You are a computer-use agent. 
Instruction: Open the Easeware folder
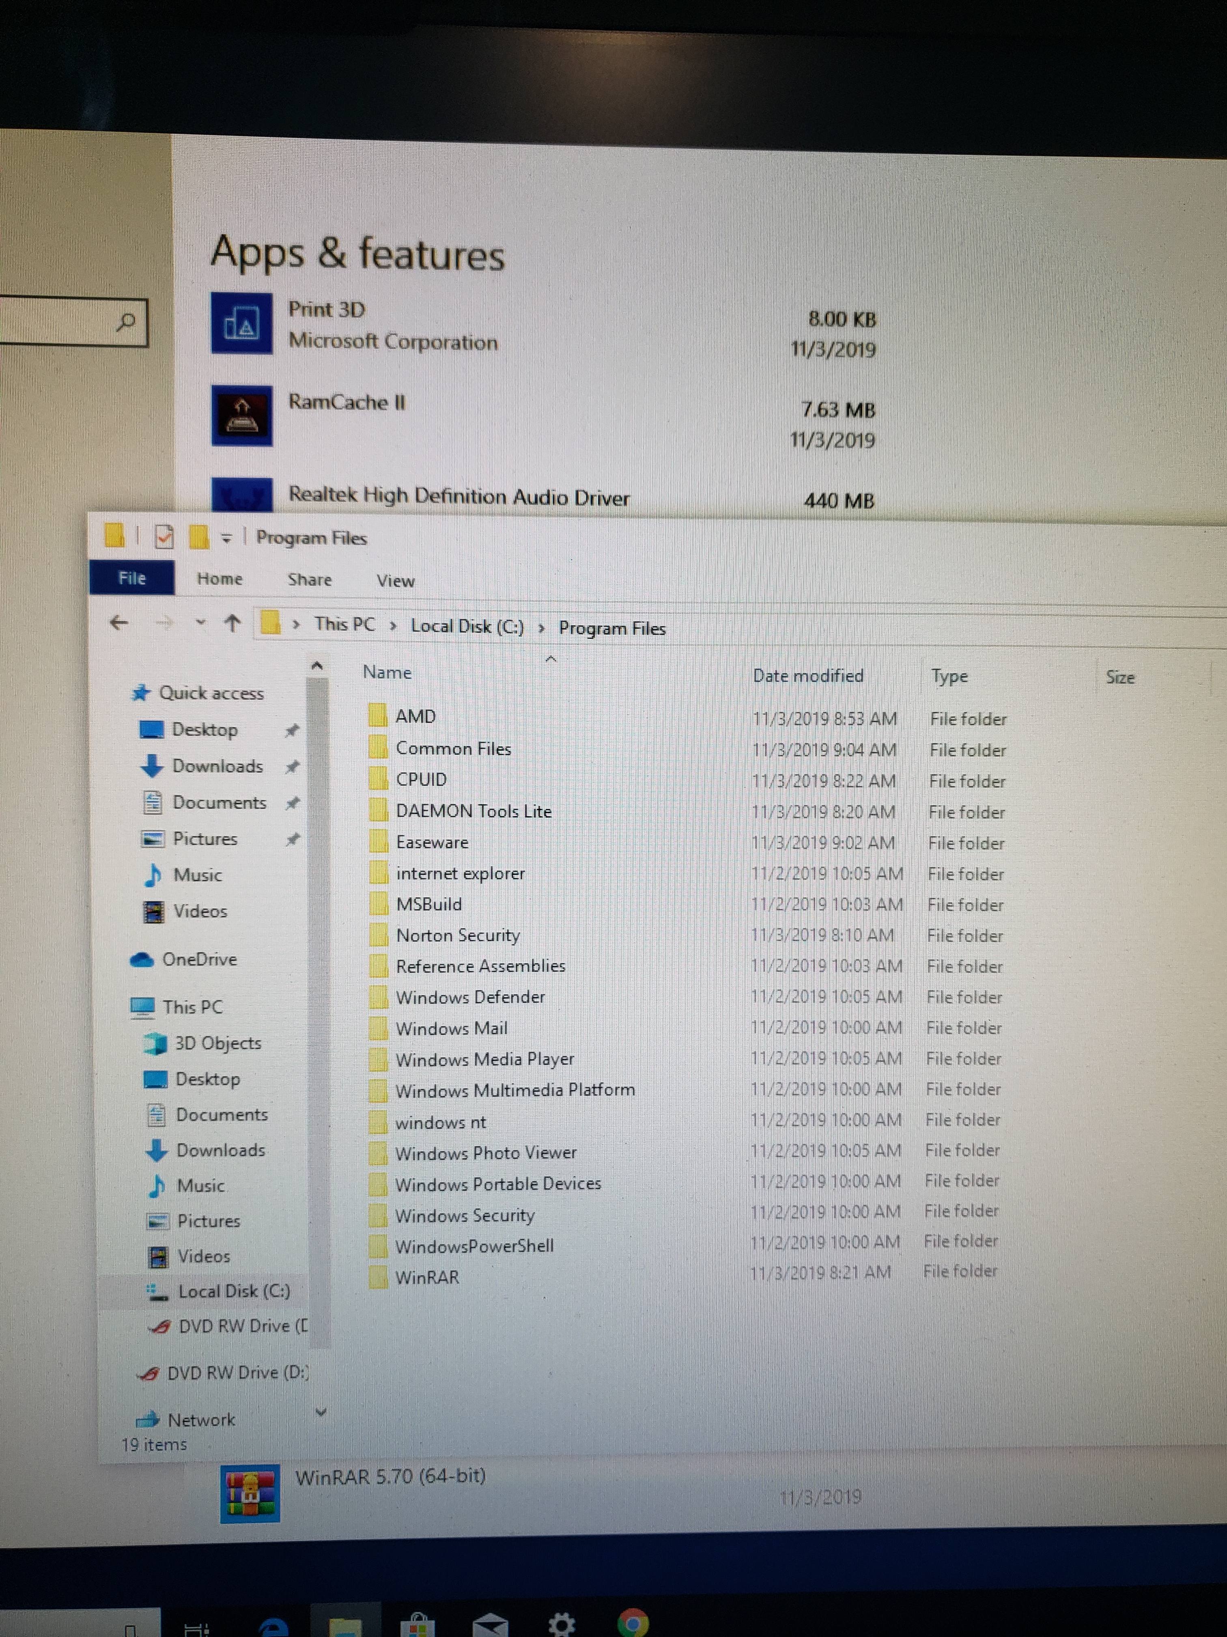[432, 842]
